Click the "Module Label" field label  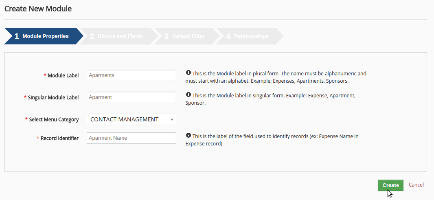(x=63, y=76)
